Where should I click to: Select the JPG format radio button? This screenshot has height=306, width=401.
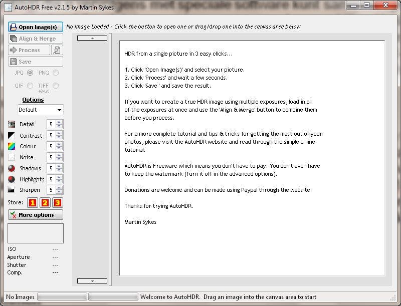click(30, 73)
